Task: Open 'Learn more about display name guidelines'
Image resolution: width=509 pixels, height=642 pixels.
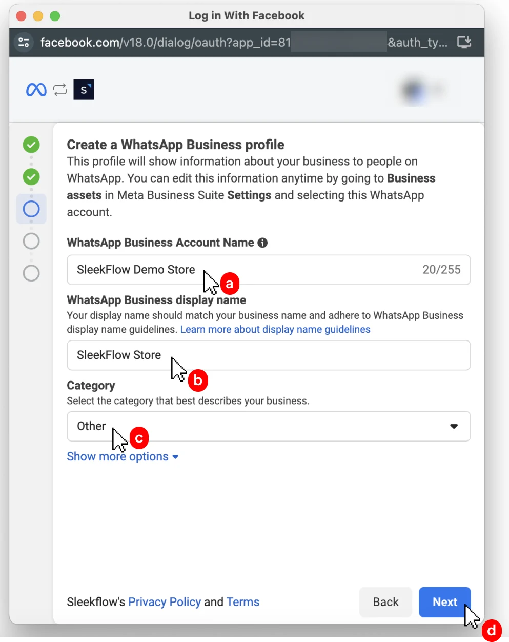Action: (x=275, y=329)
